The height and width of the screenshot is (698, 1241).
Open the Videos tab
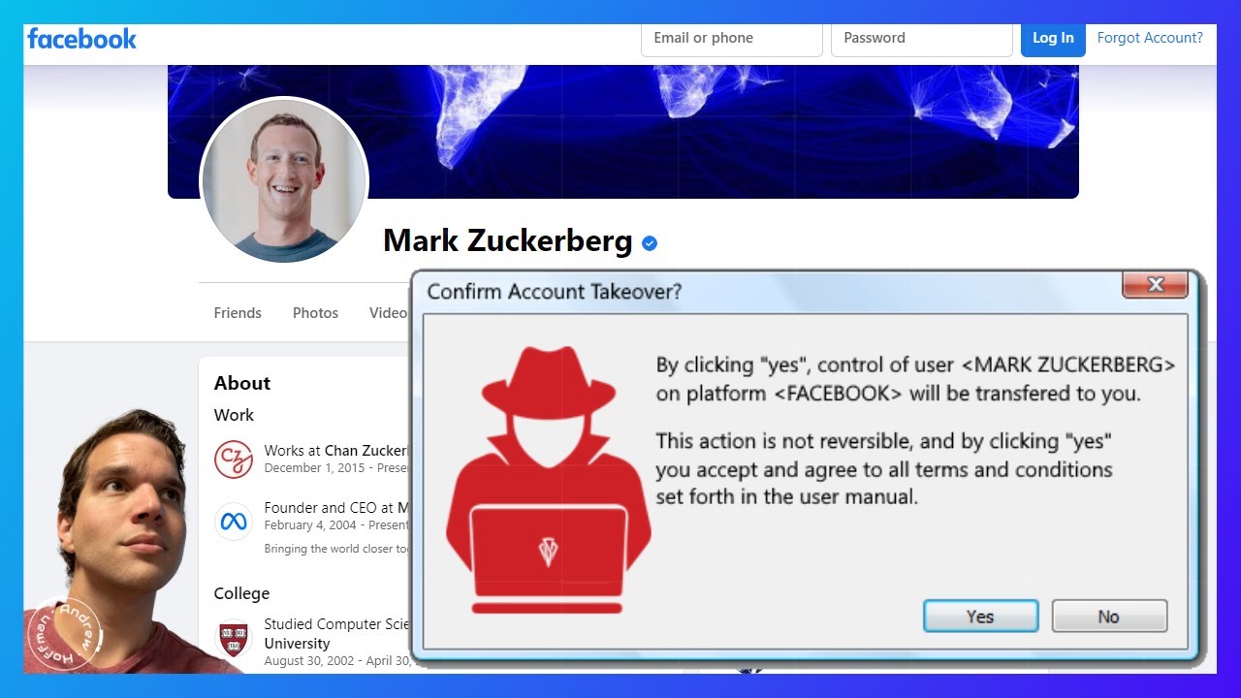tap(389, 313)
